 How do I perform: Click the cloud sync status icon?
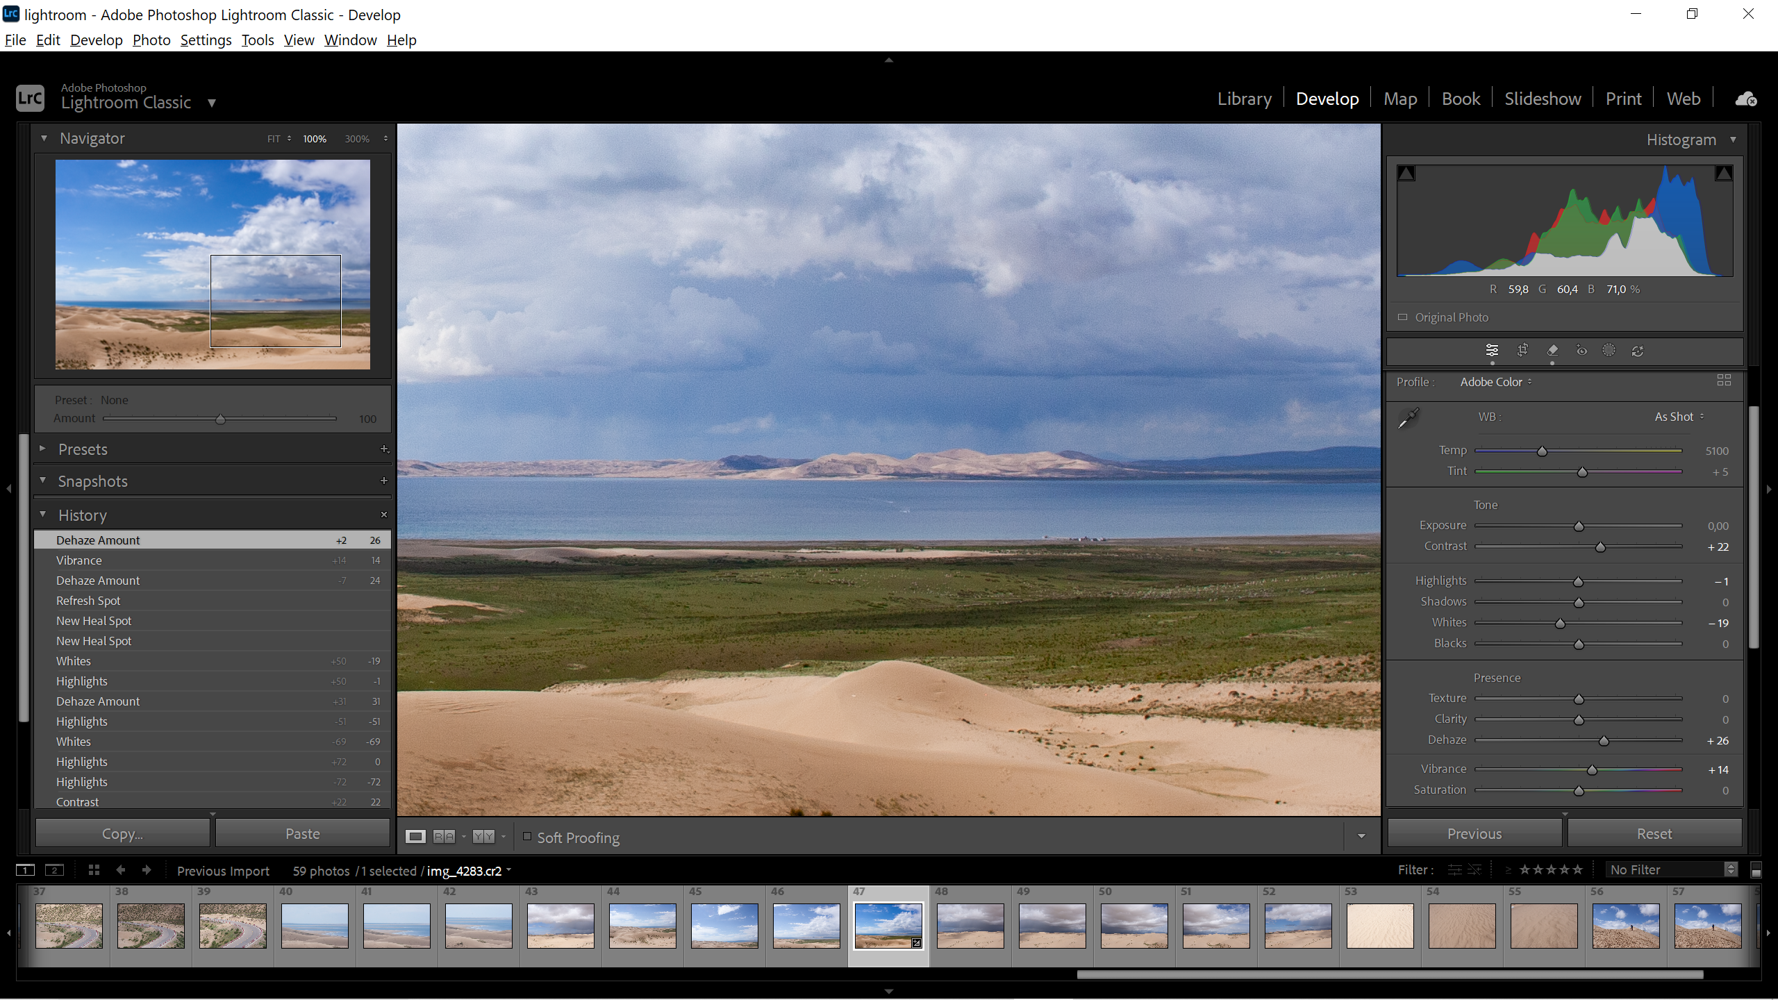1745,99
